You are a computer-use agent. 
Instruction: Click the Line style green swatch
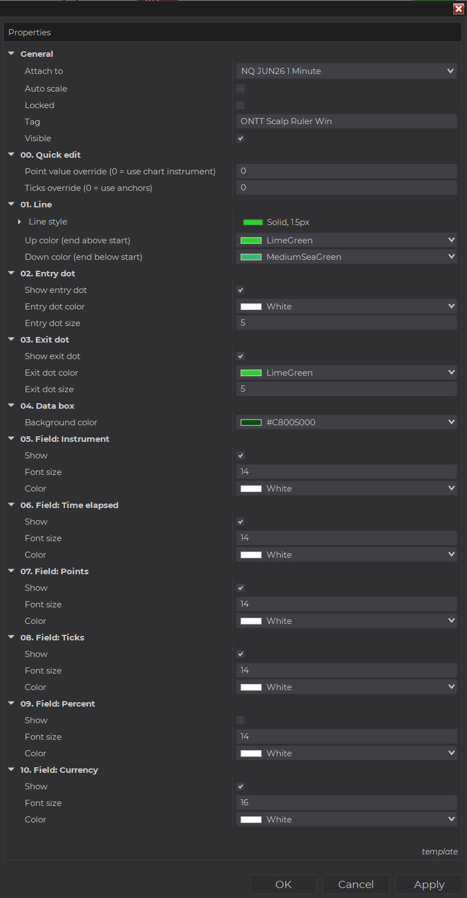click(x=253, y=222)
